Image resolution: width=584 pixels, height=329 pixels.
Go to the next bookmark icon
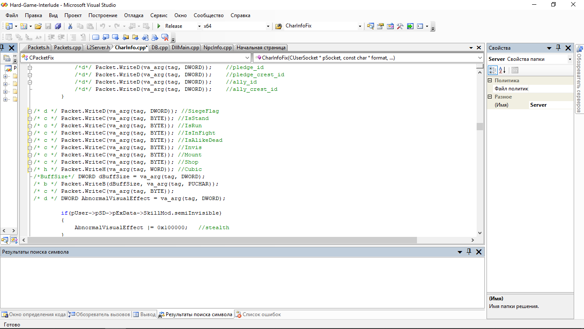[x=116, y=37]
